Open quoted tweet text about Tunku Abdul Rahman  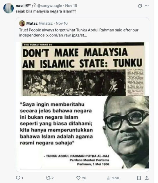79,32
